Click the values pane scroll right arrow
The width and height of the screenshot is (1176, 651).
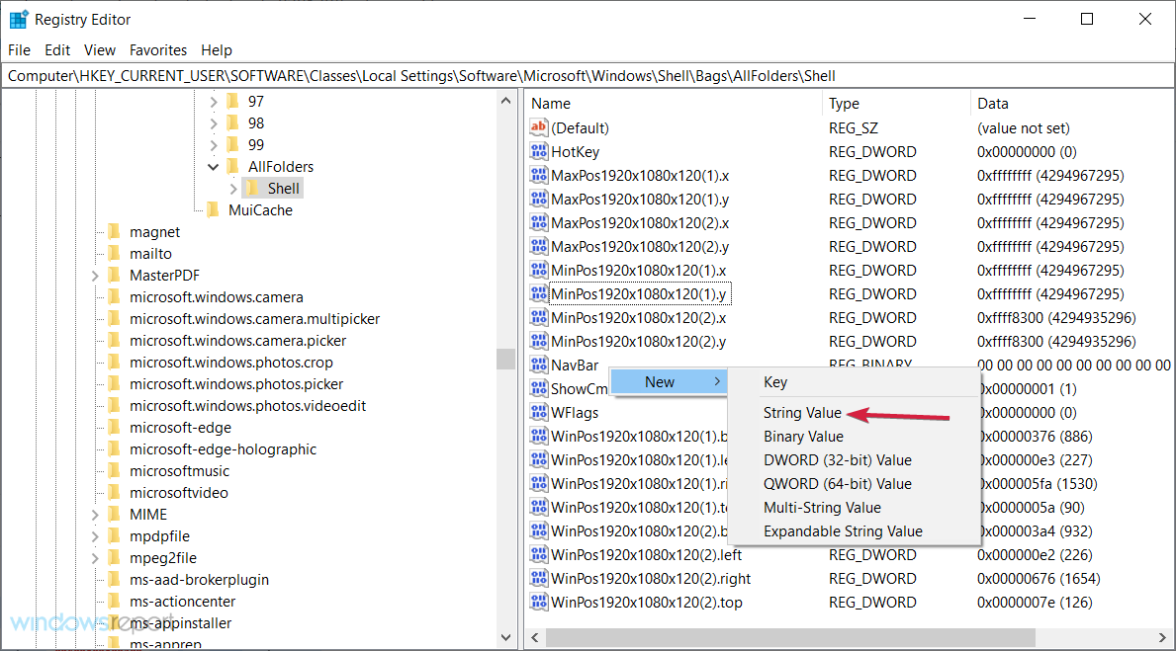tap(1162, 637)
